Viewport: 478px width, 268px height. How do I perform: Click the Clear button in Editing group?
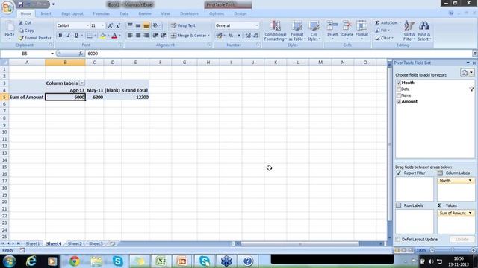(x=384, y=38)
